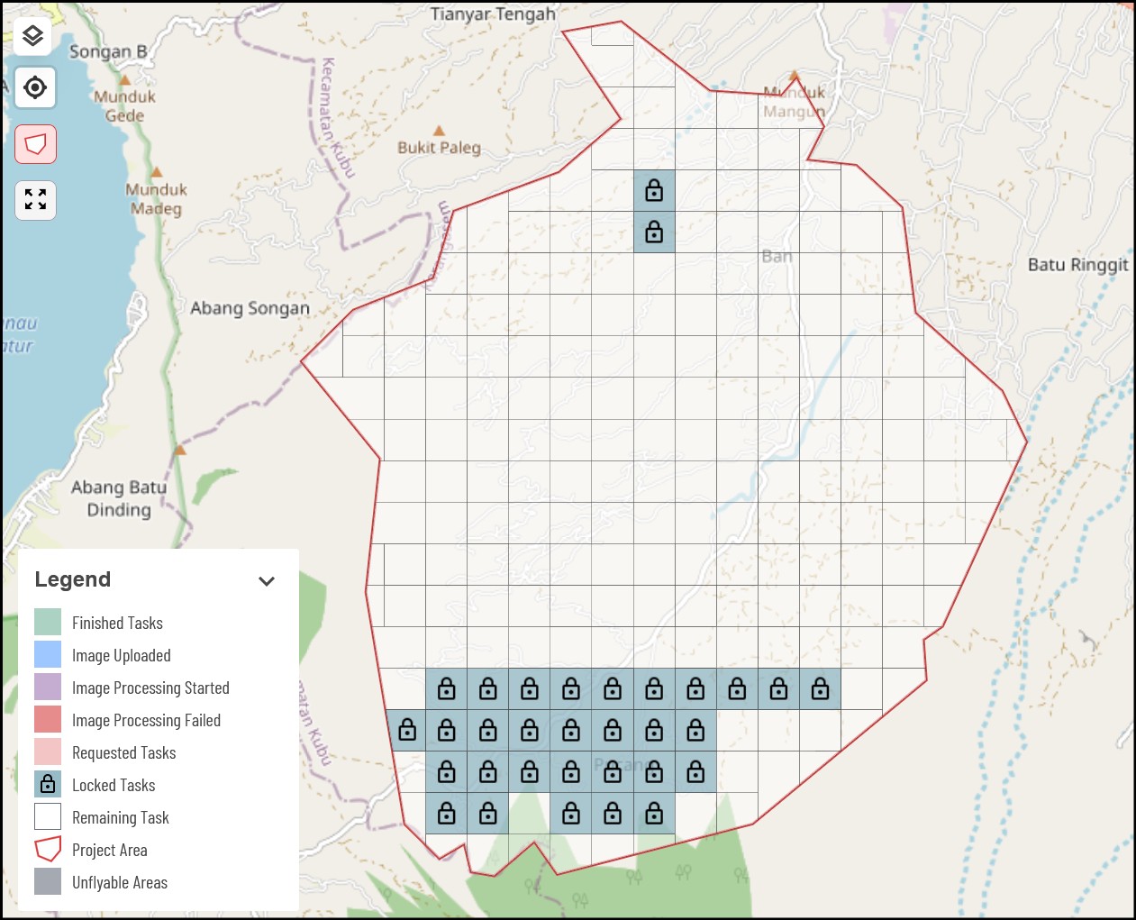Click the rightmost locked task in top row
This screenshot has width=1136, height=920.
pos(820,689)
